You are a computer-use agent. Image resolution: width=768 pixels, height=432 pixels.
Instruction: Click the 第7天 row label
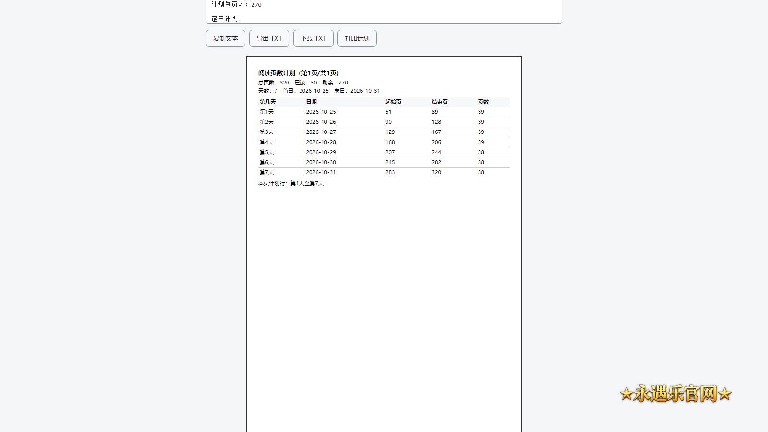click(x=267, y=172)
